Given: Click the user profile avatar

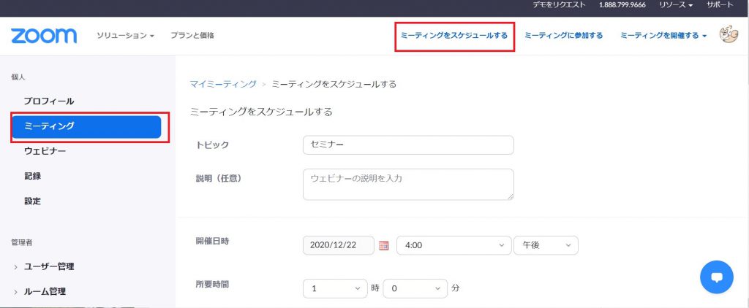Looking at the screenshot, I should [728, 35].
